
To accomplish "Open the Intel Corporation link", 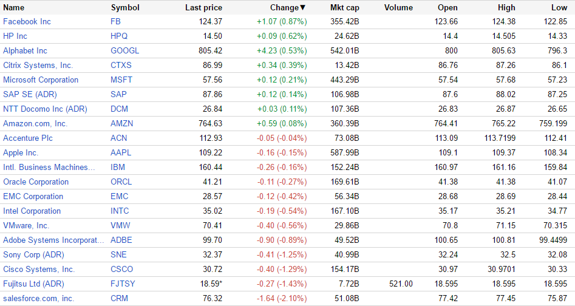I will pos(32,211).
